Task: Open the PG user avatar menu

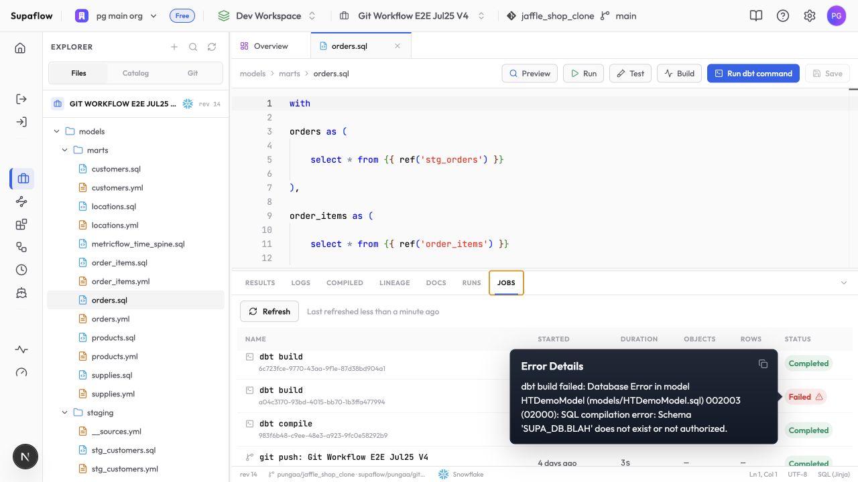Action: pyautogui.click(x=837, y=15)
